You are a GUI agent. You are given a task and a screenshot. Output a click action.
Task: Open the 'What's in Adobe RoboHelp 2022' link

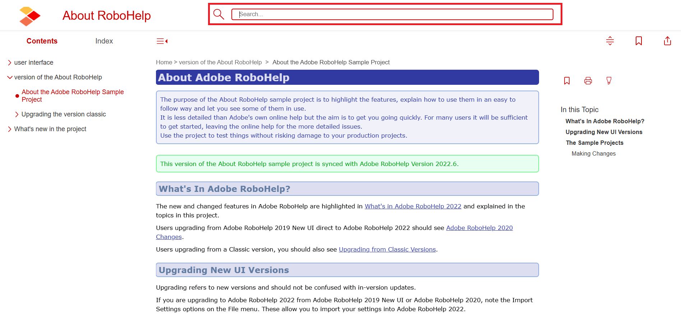[413, 206]
